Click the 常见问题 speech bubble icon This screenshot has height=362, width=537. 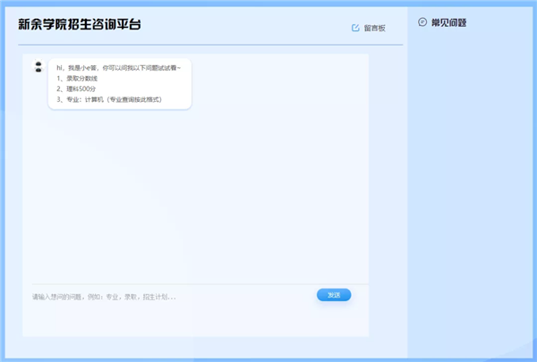(x=422, y=22)
